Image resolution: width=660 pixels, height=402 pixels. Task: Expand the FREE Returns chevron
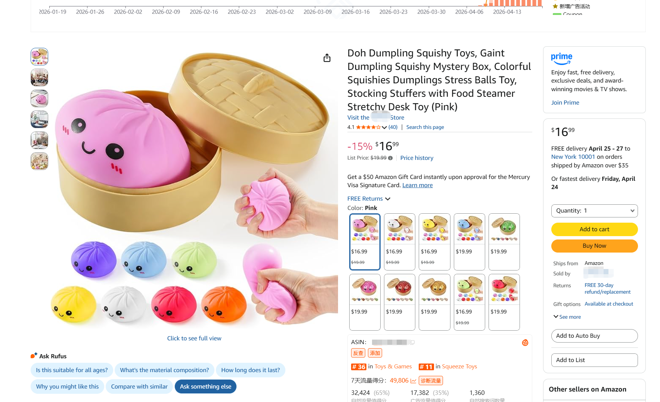[388, 199]
